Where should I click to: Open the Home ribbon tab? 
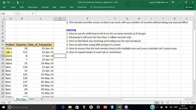(x=13, y=7)
